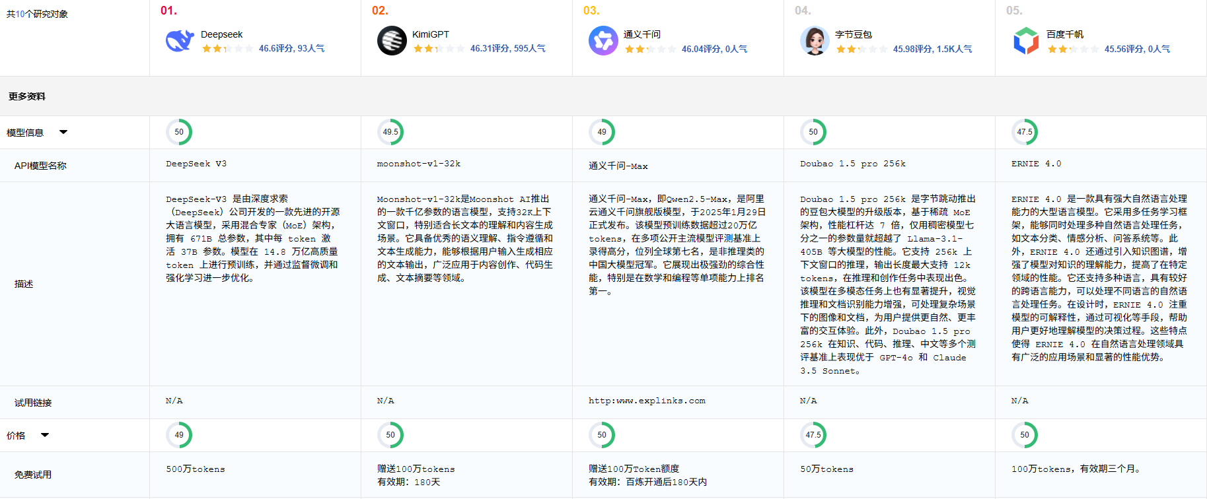Click the rank number 04. label

803,11
